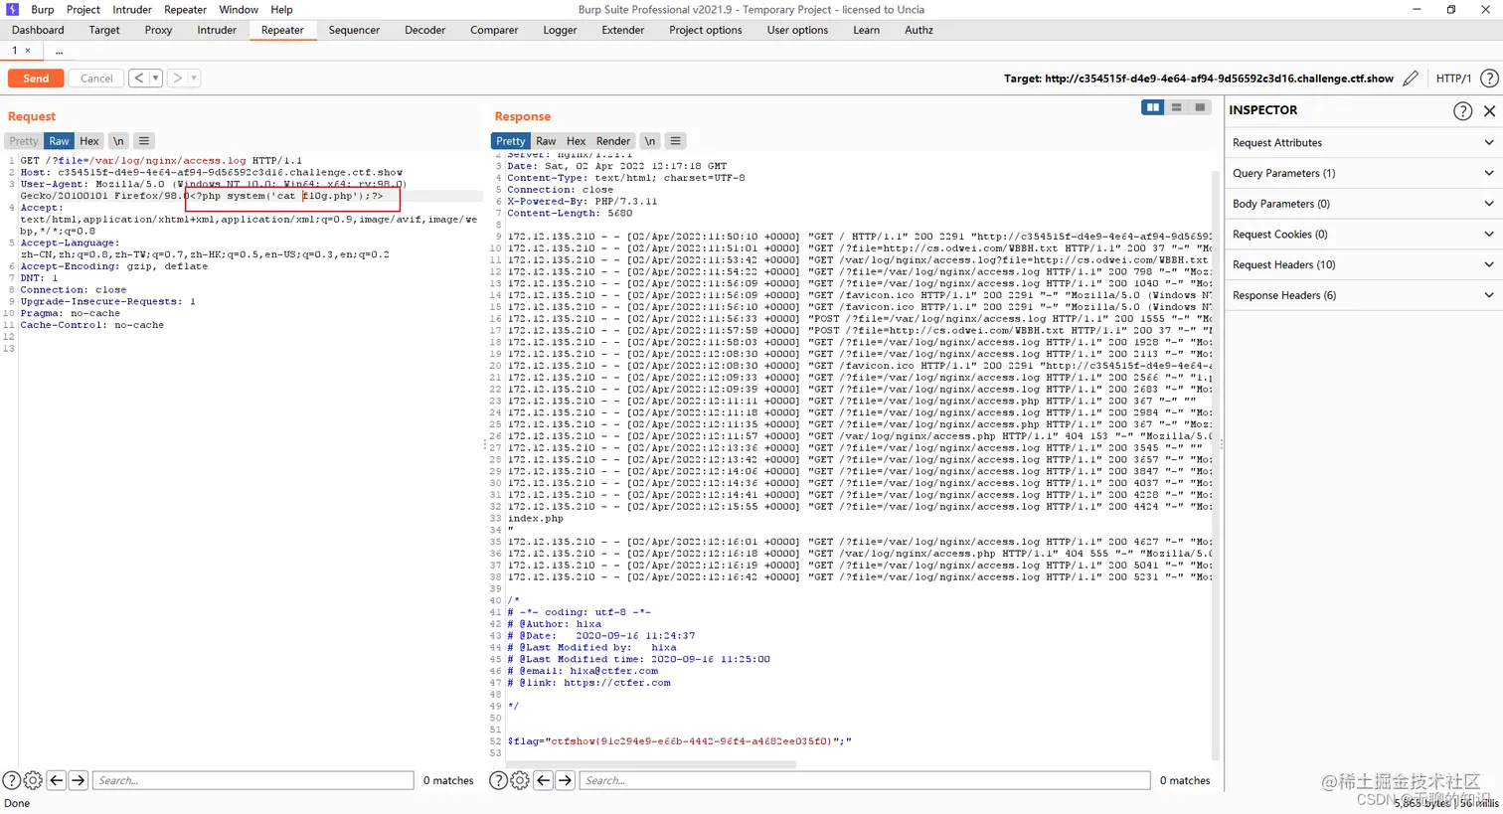Open Request panel hamburger options menu

[144, 141]
